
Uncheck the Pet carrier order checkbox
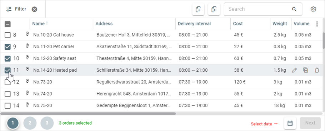7,47
